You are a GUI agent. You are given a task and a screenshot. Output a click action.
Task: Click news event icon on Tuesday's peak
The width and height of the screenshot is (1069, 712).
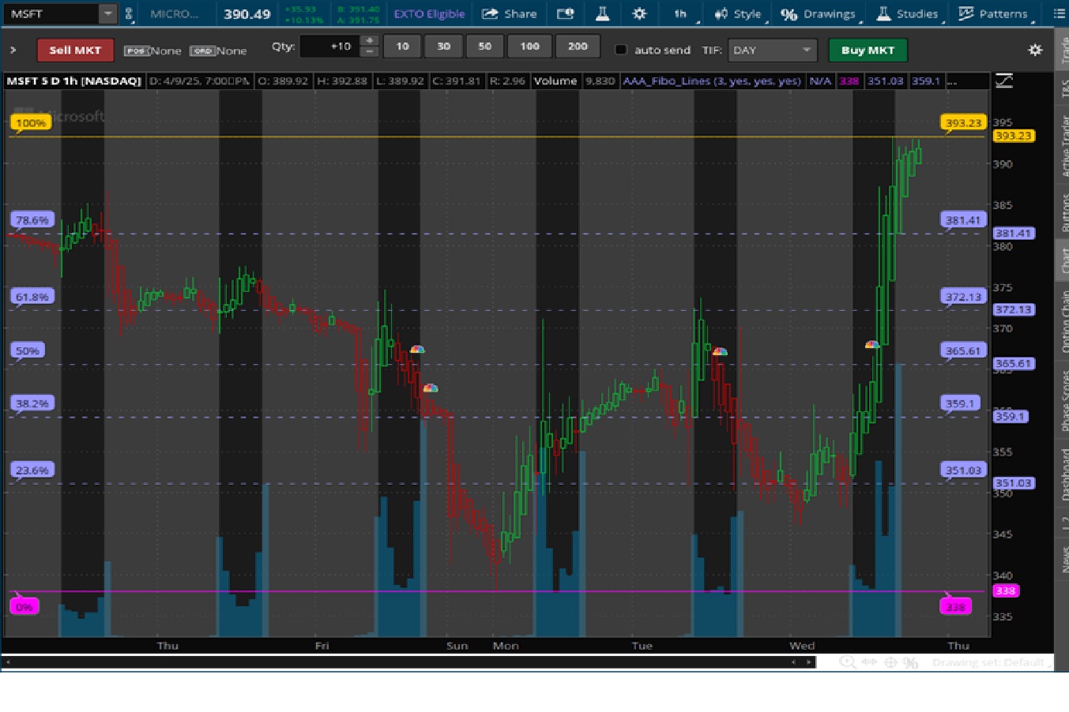[x=719, y=351]
